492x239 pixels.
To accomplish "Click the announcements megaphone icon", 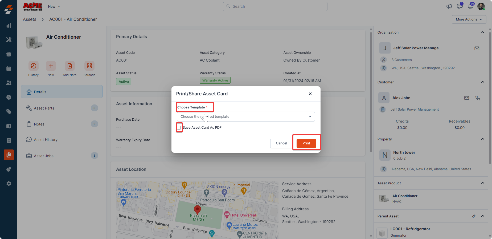I will pos(449,6).
